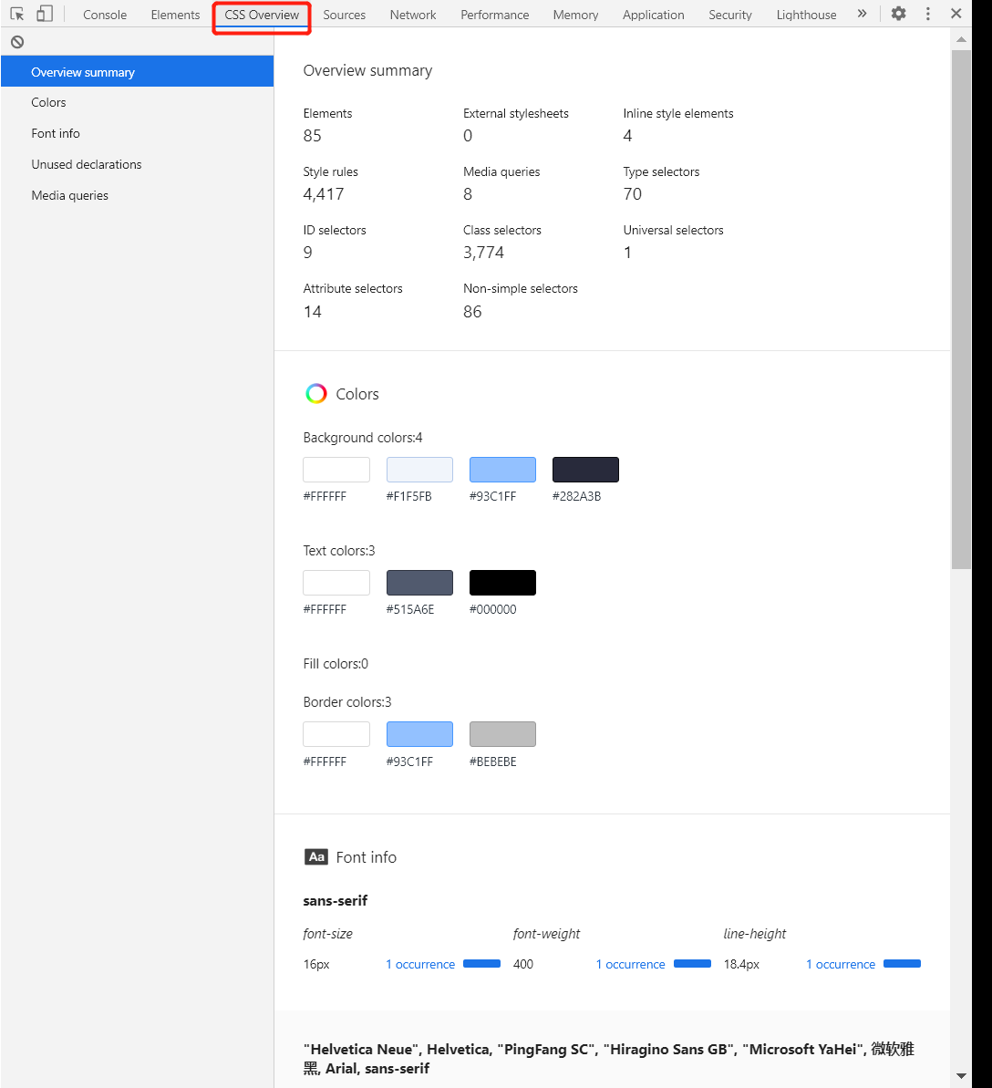
Task: Open the Colors section in sidebar
Action: coord(48,102)
